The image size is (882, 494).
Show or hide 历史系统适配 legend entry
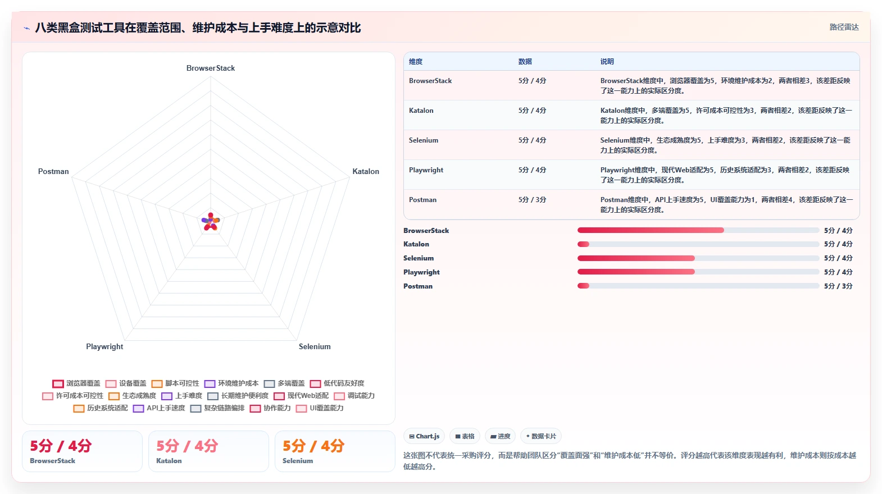(x=101, y=408)
